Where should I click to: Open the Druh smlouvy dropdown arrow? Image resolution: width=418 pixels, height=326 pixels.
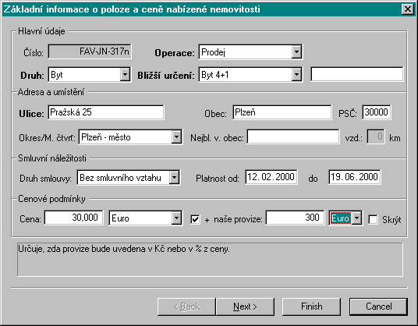174,177
